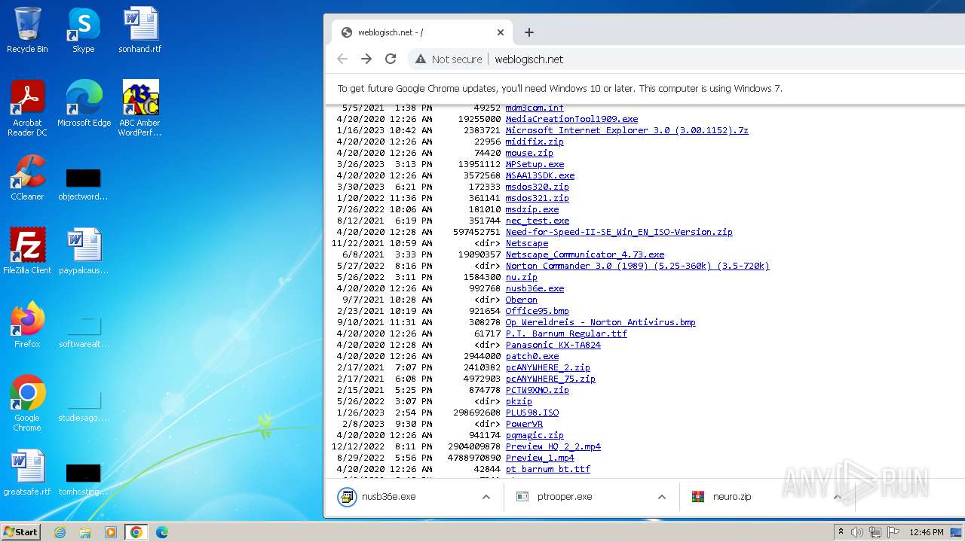Launch Google Chrome desktop shortcut

click(x=27, y=403)
